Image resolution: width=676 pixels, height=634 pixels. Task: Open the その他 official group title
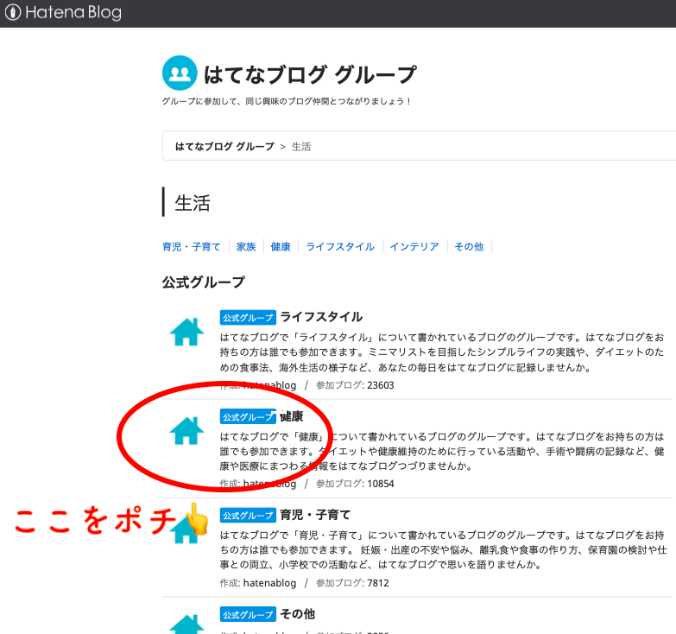click(298, 614)
